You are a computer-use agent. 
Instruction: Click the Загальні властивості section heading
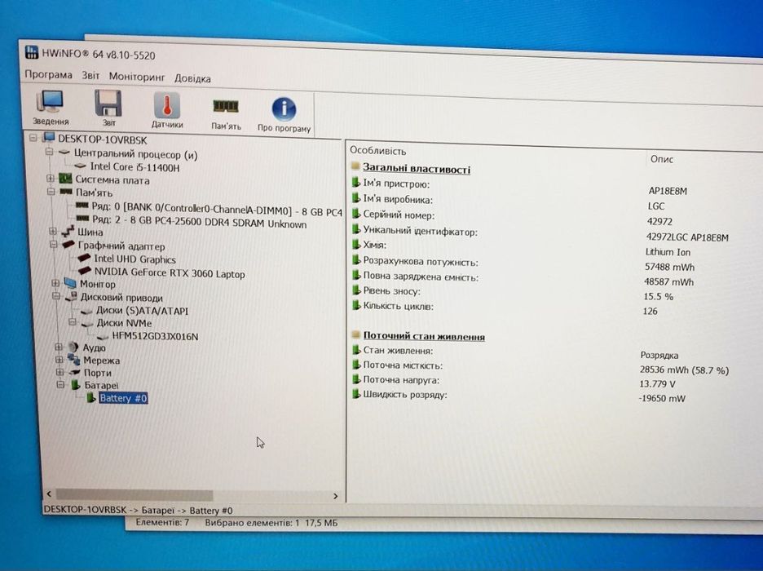click(x=417, y=168)
